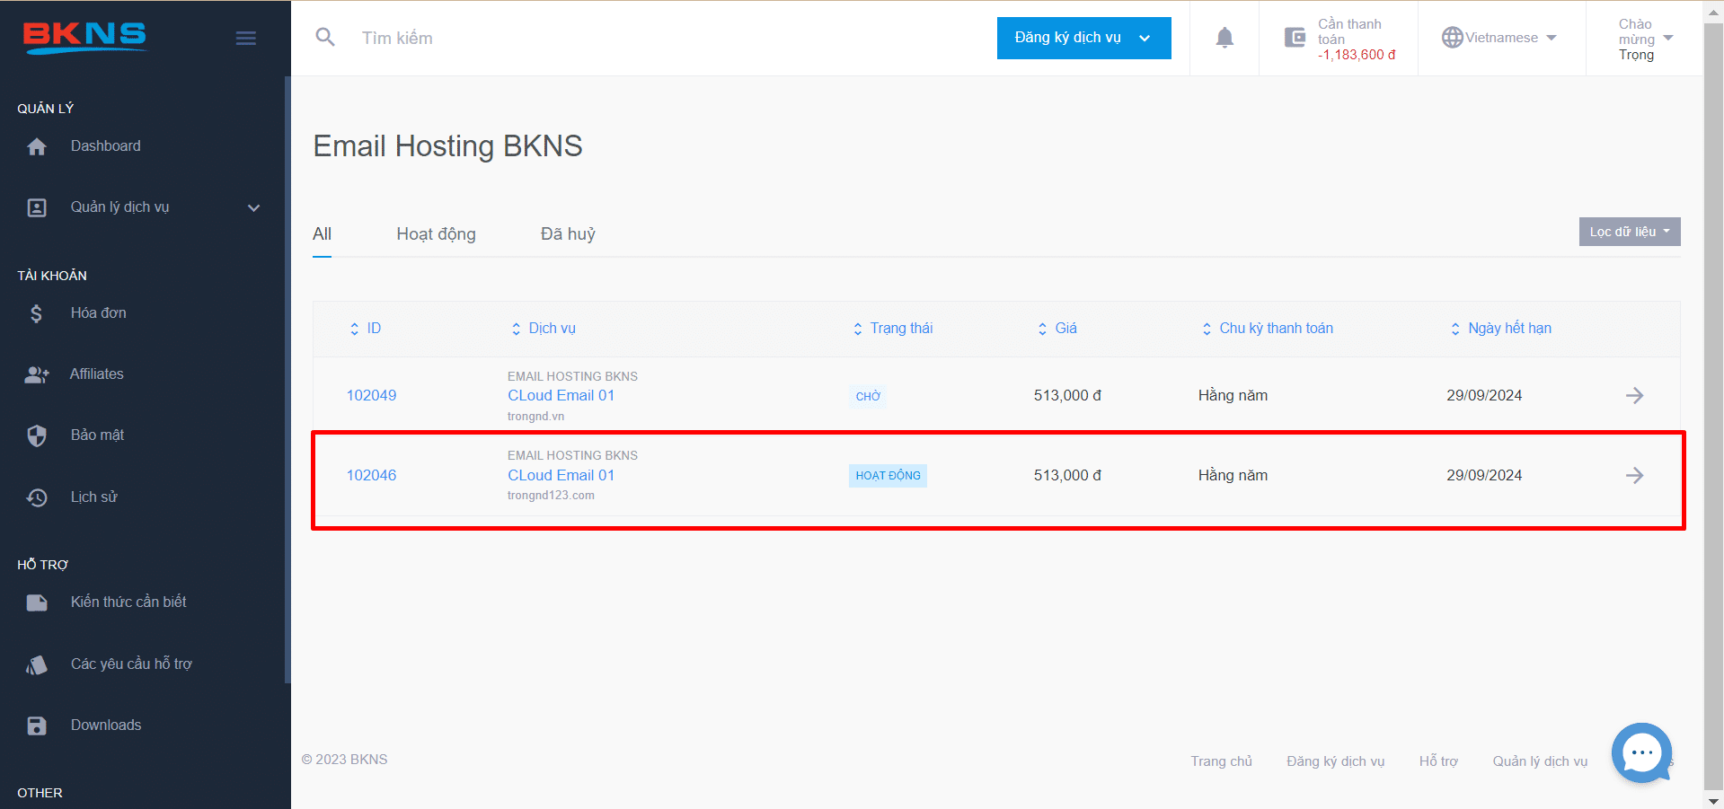Click the Affiliates people icon
1724x809 pixels.
tap(37, 374)
